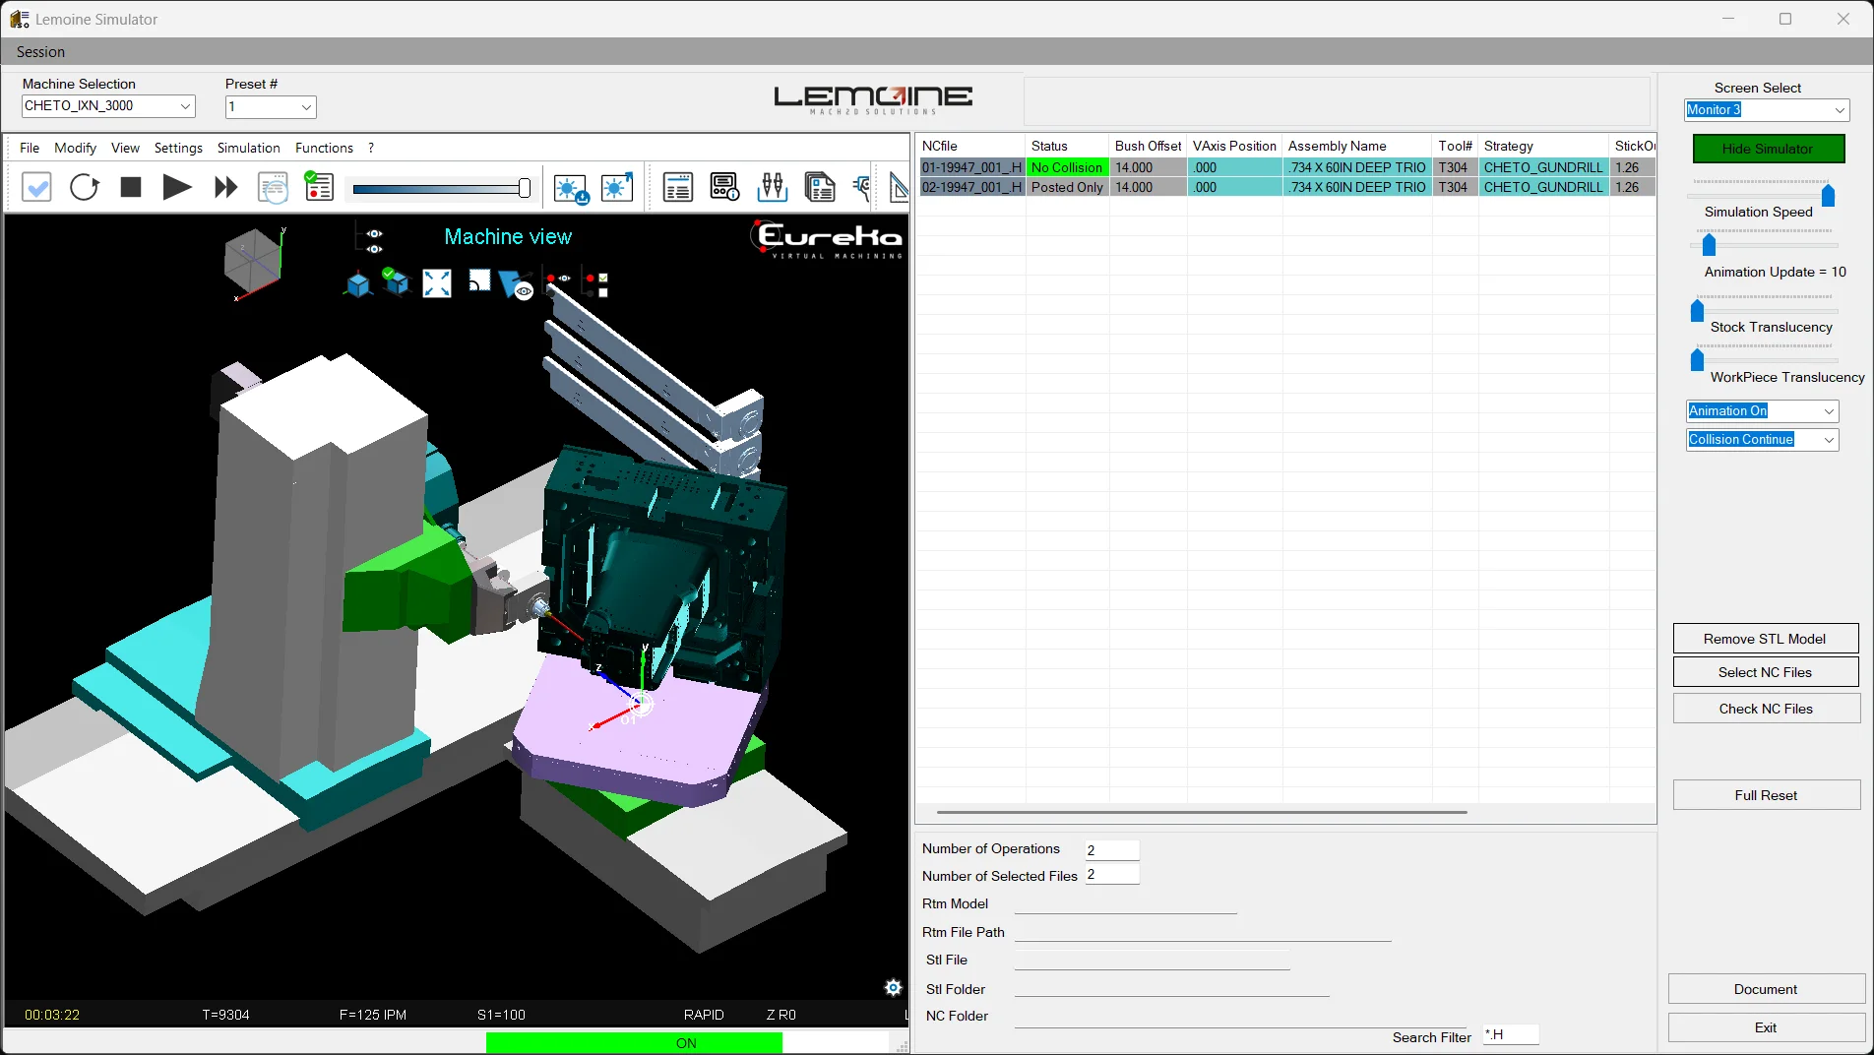Open the Modify menu
Viewport: 1874px width, 1055px height.
tap(75, 148)
